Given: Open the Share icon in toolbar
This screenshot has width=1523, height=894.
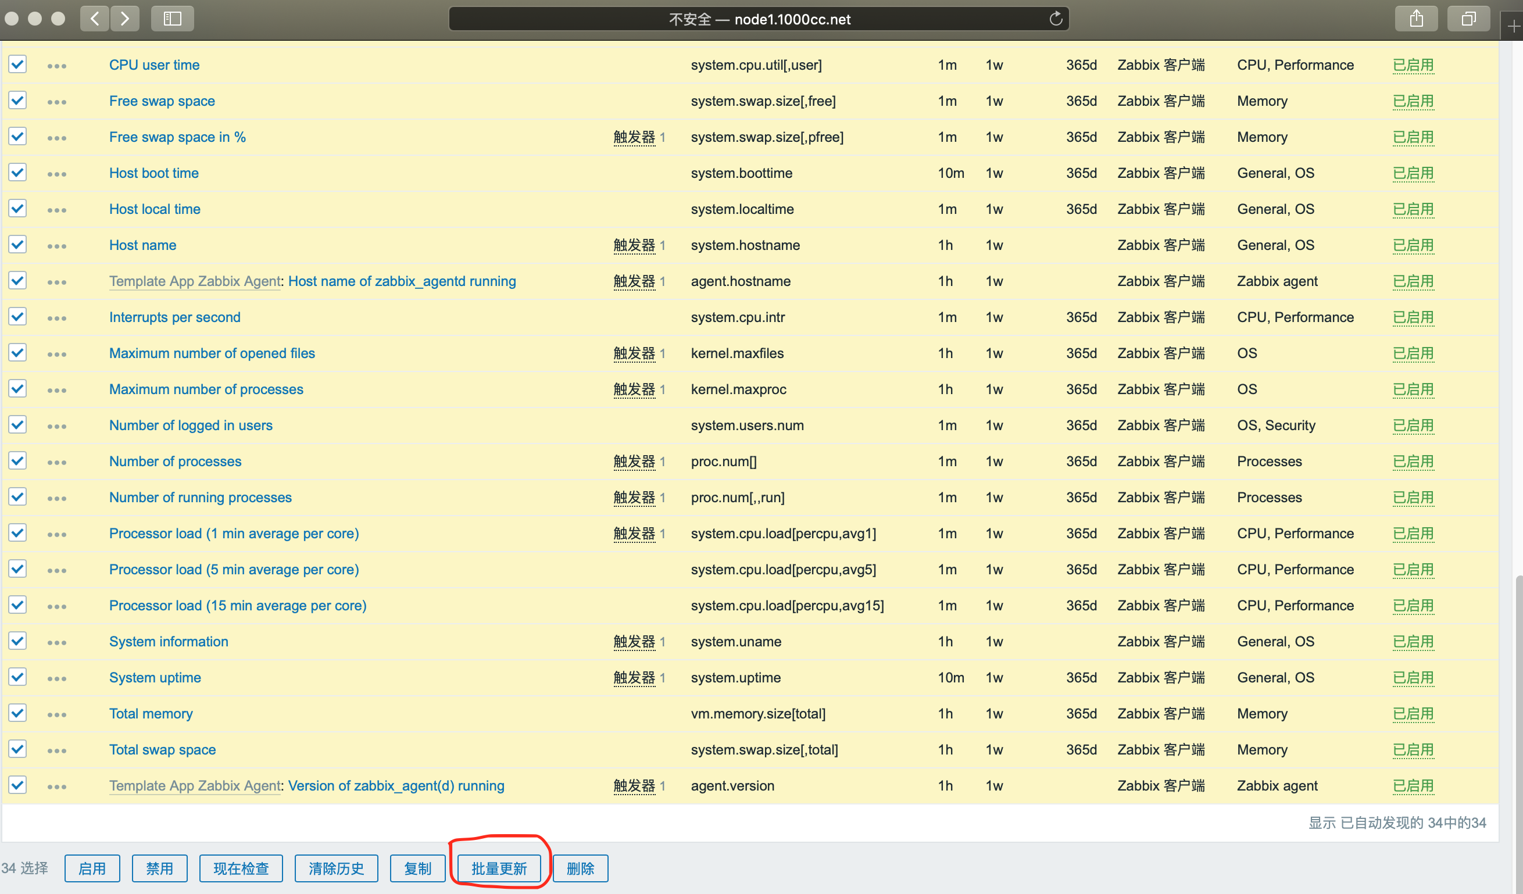Looking at the screenshot, I should pyautogui.click(x=1416, y=19).
